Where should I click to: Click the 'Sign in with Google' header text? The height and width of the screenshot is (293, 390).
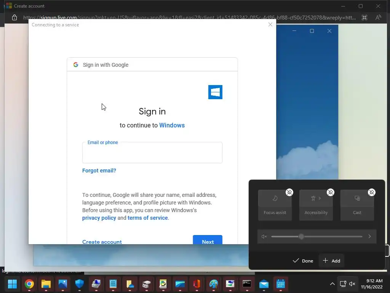(x=105, y=65)
